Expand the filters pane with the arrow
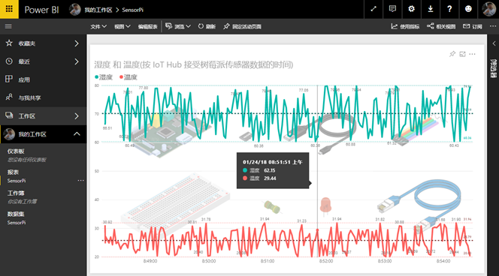499x276 pixels. click(x=494, y=43)
